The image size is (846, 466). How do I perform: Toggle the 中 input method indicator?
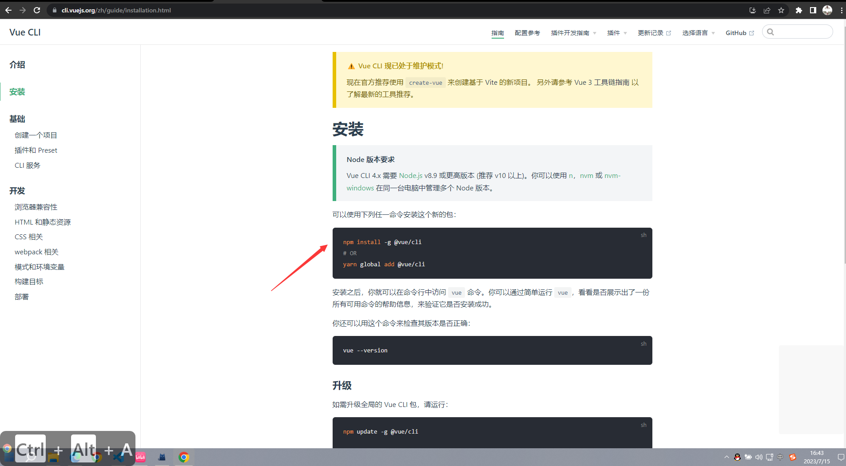click(780, 457)
